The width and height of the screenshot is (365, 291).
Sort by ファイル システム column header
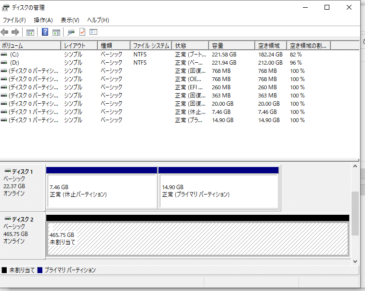pyautogui.click(x=151, y=45)
